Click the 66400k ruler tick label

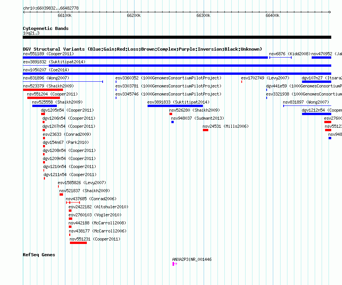click(x=272, y=15)
